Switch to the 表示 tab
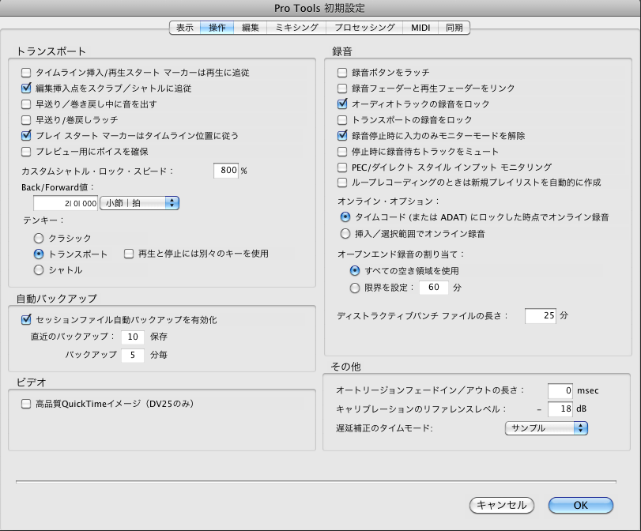This screenshot has width=641, height=531. [x=185, y=28]
